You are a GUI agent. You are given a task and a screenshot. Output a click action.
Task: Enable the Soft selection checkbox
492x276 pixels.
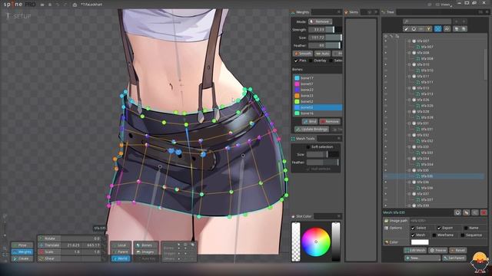click(x=308, y=146)
